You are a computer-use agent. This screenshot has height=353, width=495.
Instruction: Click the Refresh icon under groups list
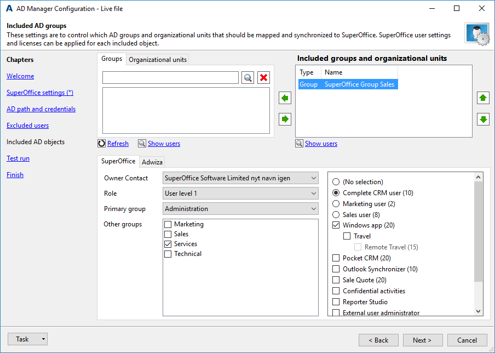point(101,144)
